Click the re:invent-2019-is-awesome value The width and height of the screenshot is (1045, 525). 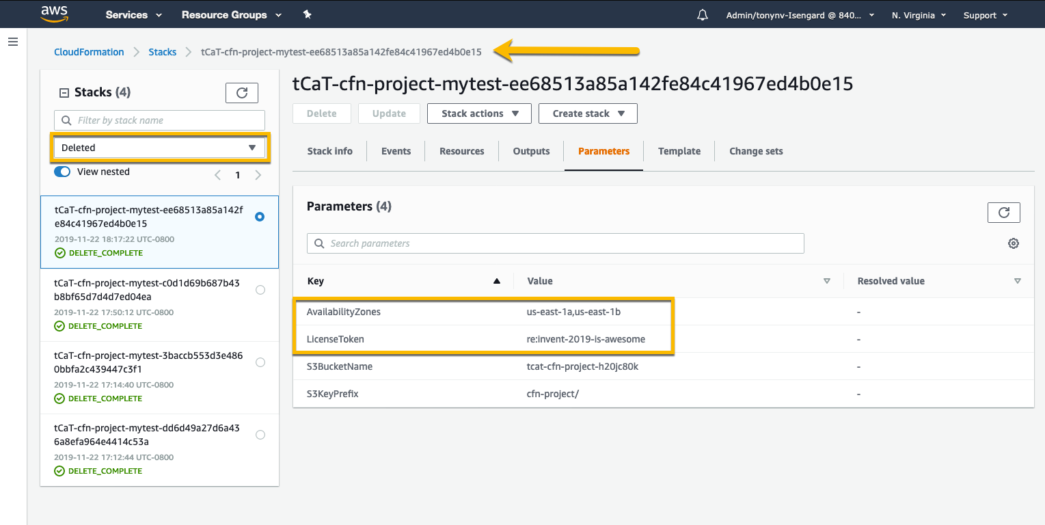586,339
